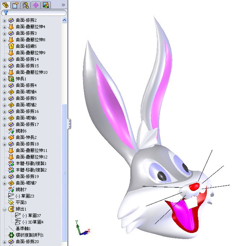Click the 曲面-修剪14 trim icon

point(11,59)
